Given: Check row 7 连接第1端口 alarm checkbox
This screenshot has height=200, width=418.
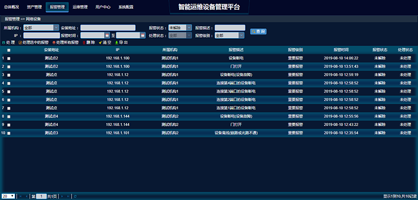Looking at the screenshot, I should (x=9, y=108).
